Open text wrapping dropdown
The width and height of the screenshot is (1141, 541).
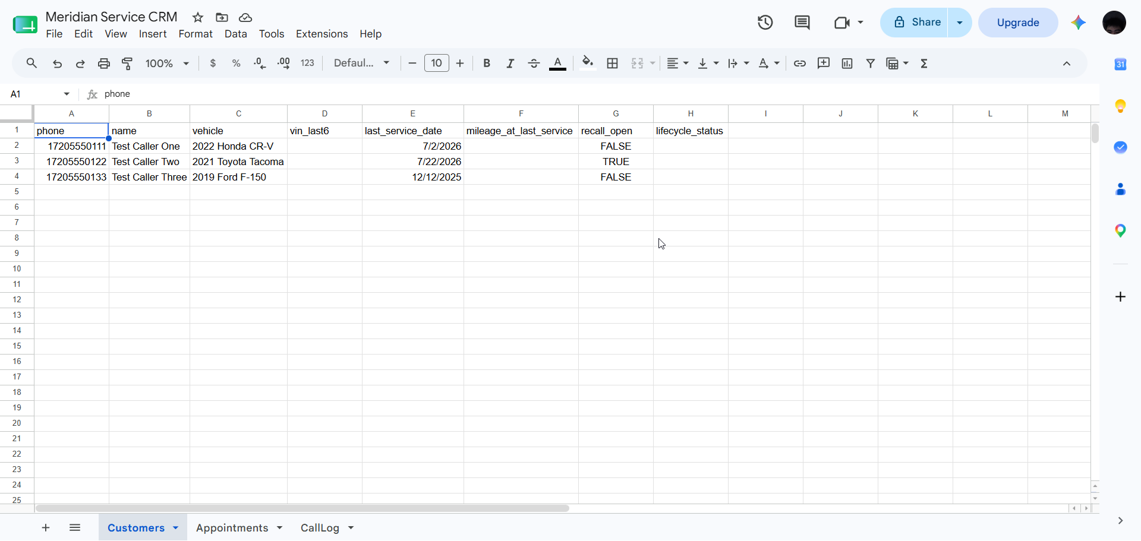pos(739,63)
